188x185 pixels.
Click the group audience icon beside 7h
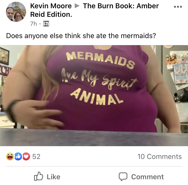(46, 24)
